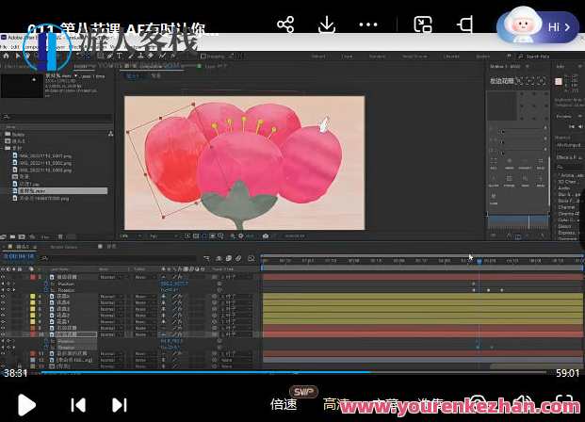Screen dimensions: 585x422
Task: Toggle the timeline Graph Editor icon
Action: [252, 258]
